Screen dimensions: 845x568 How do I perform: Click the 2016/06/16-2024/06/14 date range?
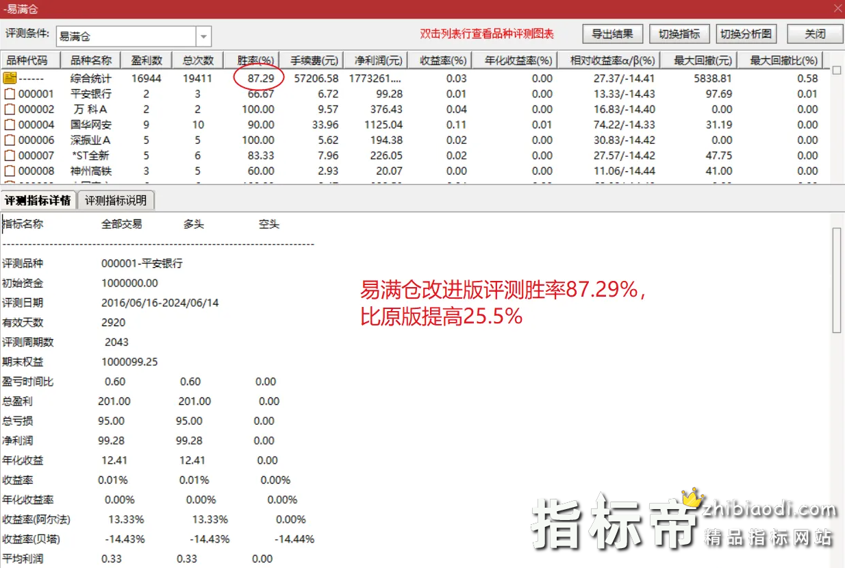coord(160,302)
